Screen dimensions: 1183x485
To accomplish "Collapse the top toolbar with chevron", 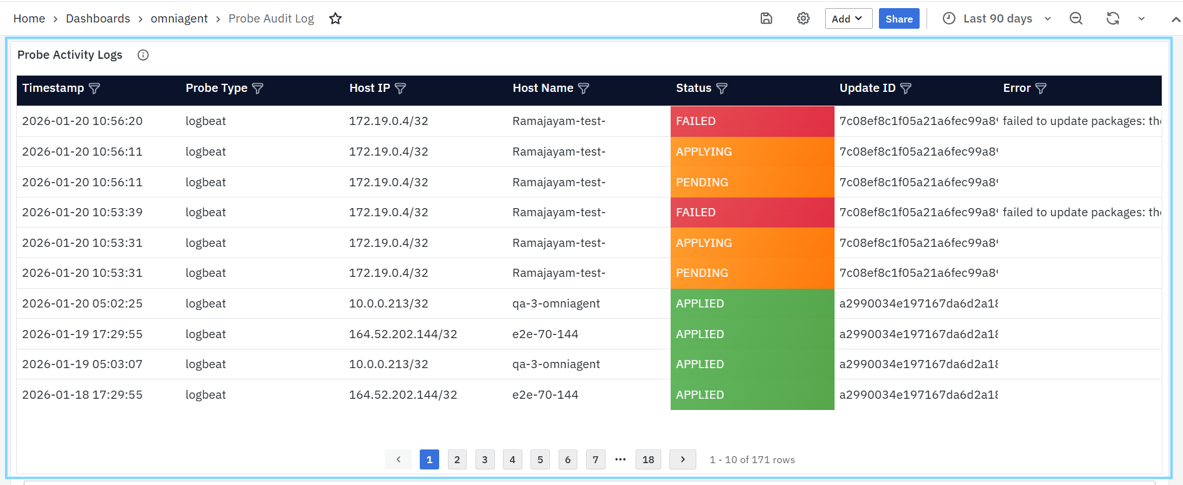I will click(x=1175, y=19).
